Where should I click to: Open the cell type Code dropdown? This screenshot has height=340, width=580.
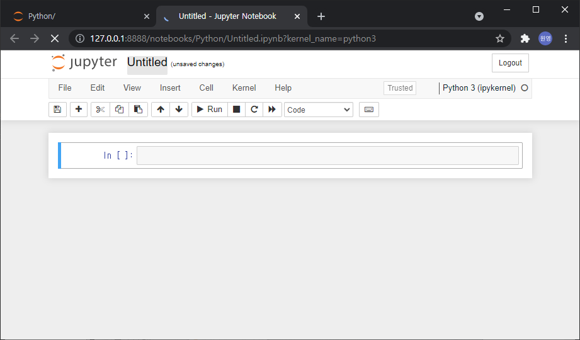(319, 110)
